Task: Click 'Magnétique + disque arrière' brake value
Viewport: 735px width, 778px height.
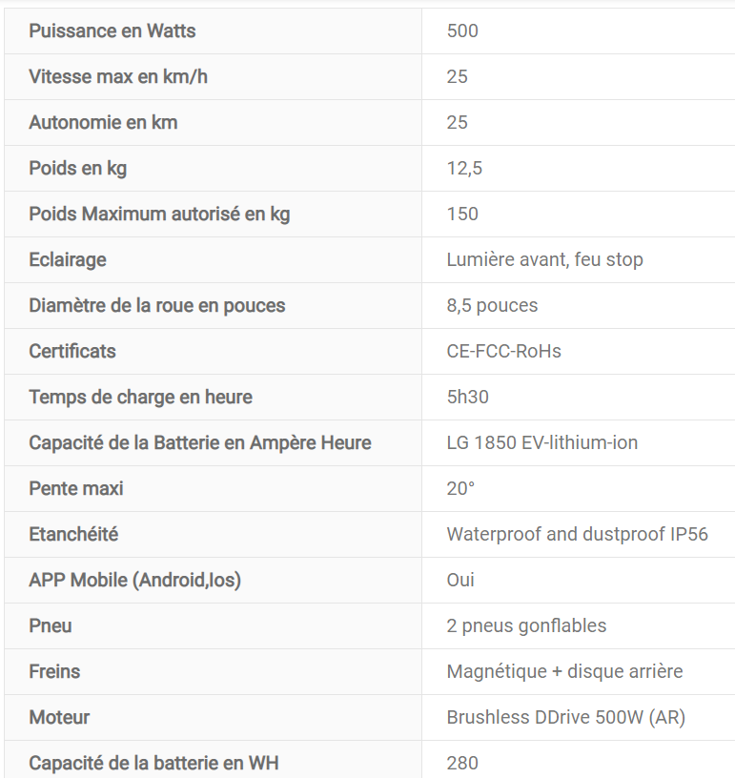Action: pos(564,672)
